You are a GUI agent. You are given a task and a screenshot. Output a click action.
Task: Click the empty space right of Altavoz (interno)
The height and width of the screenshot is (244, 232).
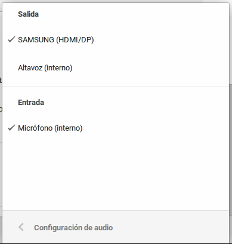[x=150, y=68]
